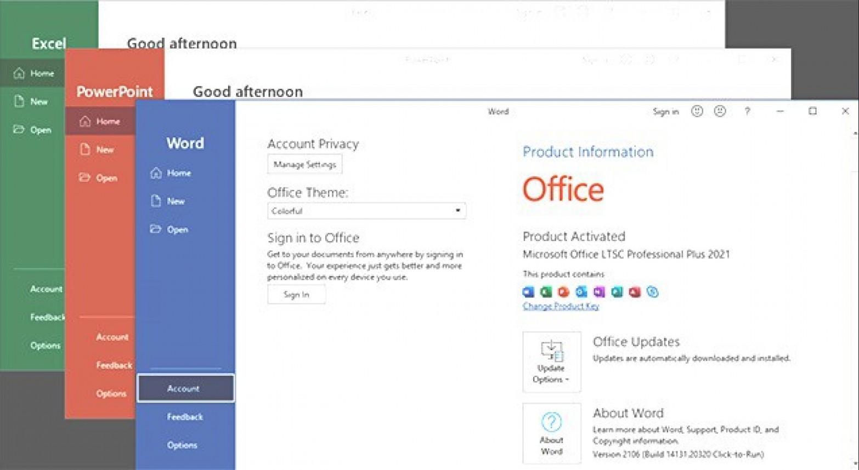Screen dimensions: 859x470
Task: Click the teal Publisher product icon
Action: [617, 292]
